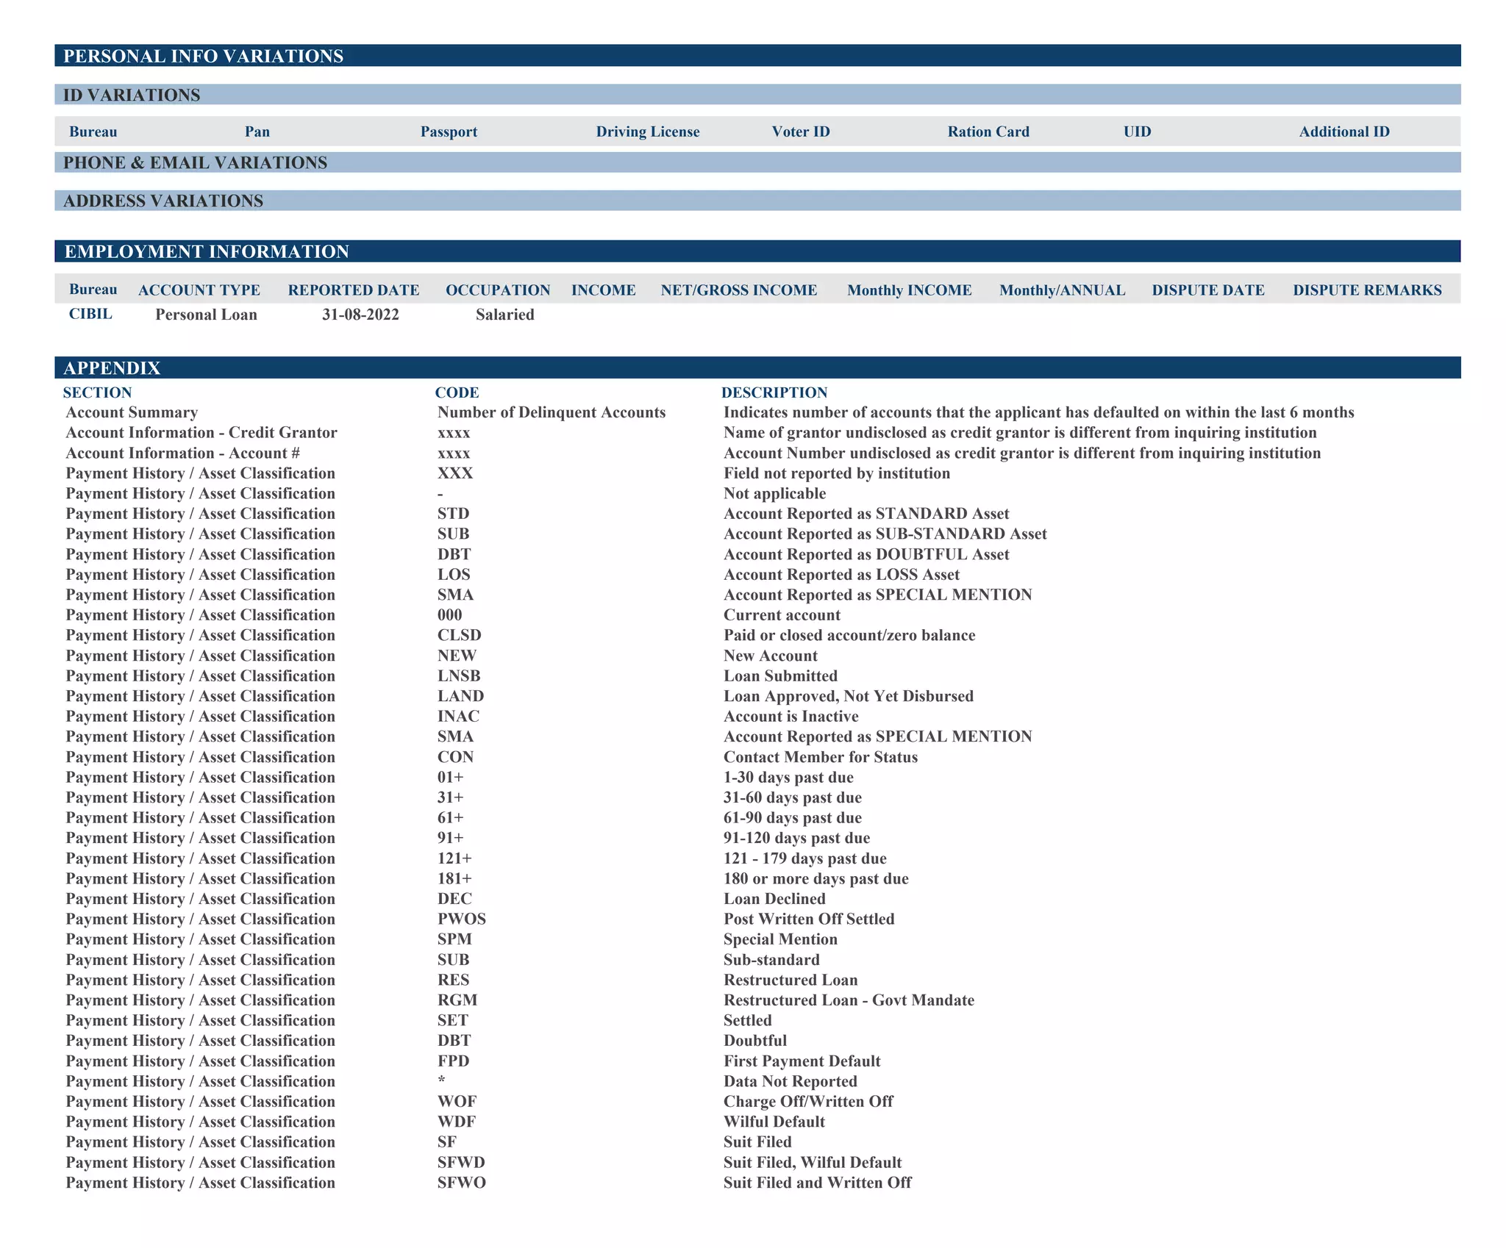Click Restructured Loan - Govt Mandate description
The width and height of the screenshot is (1506, 1248).
(x=849, y=1000)
